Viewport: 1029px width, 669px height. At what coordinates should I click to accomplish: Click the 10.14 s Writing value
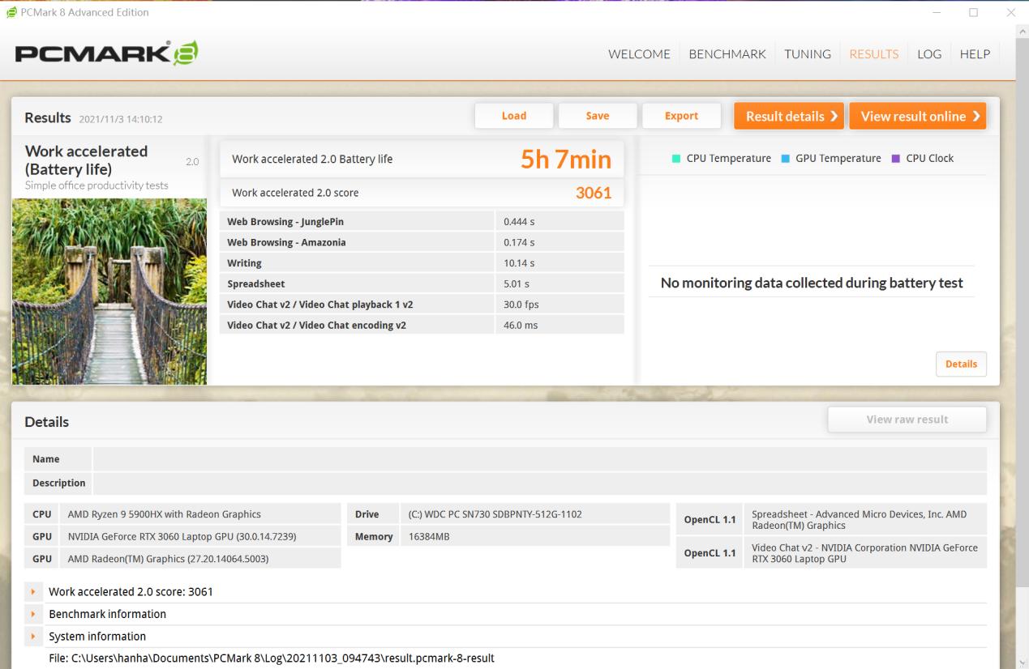tap(519, 263)
